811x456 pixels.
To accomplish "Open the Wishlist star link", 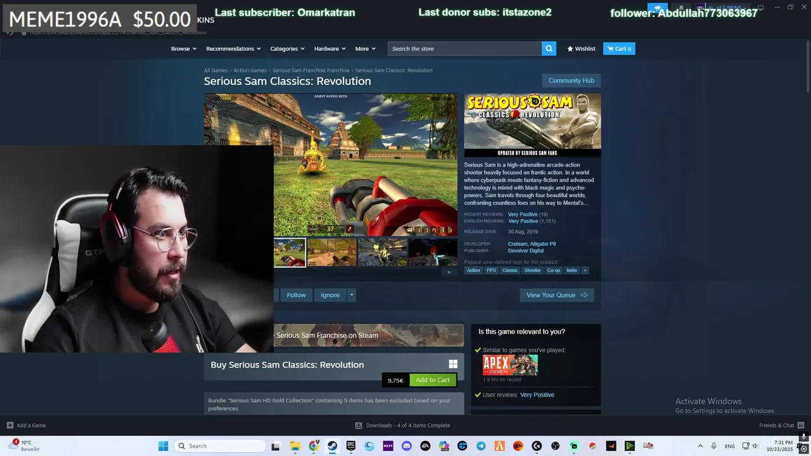I will click(x=581, y=49).
